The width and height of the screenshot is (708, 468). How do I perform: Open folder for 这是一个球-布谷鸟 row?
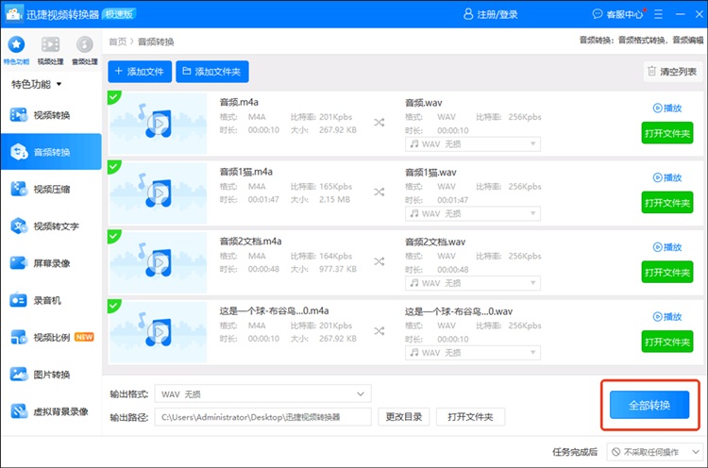(x=666, y=342)
